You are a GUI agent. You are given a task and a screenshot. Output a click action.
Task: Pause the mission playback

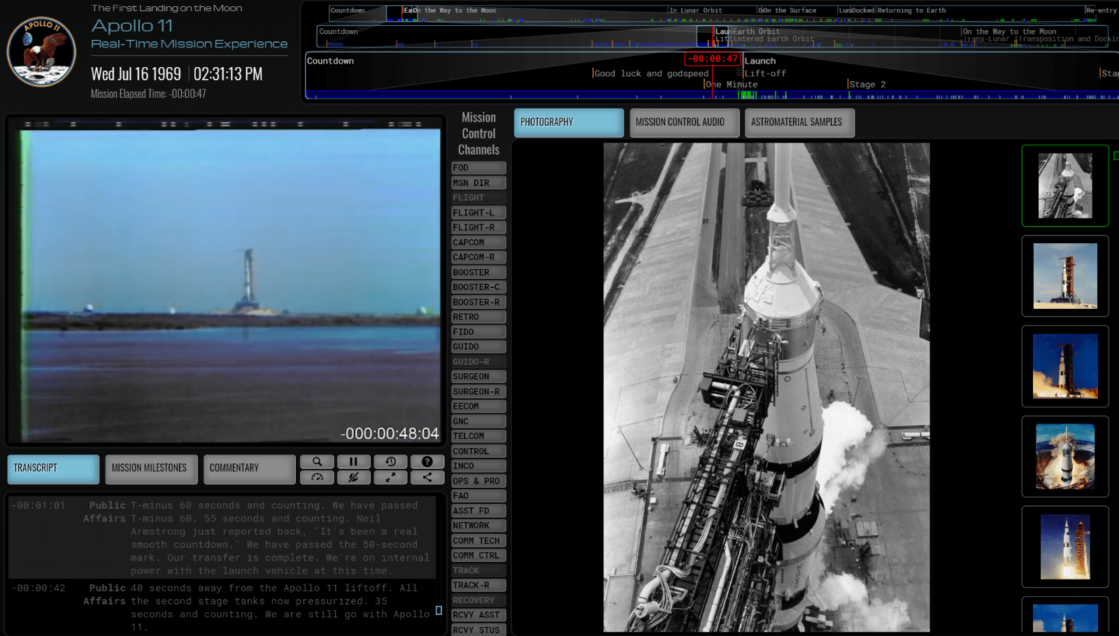point(354,461)
